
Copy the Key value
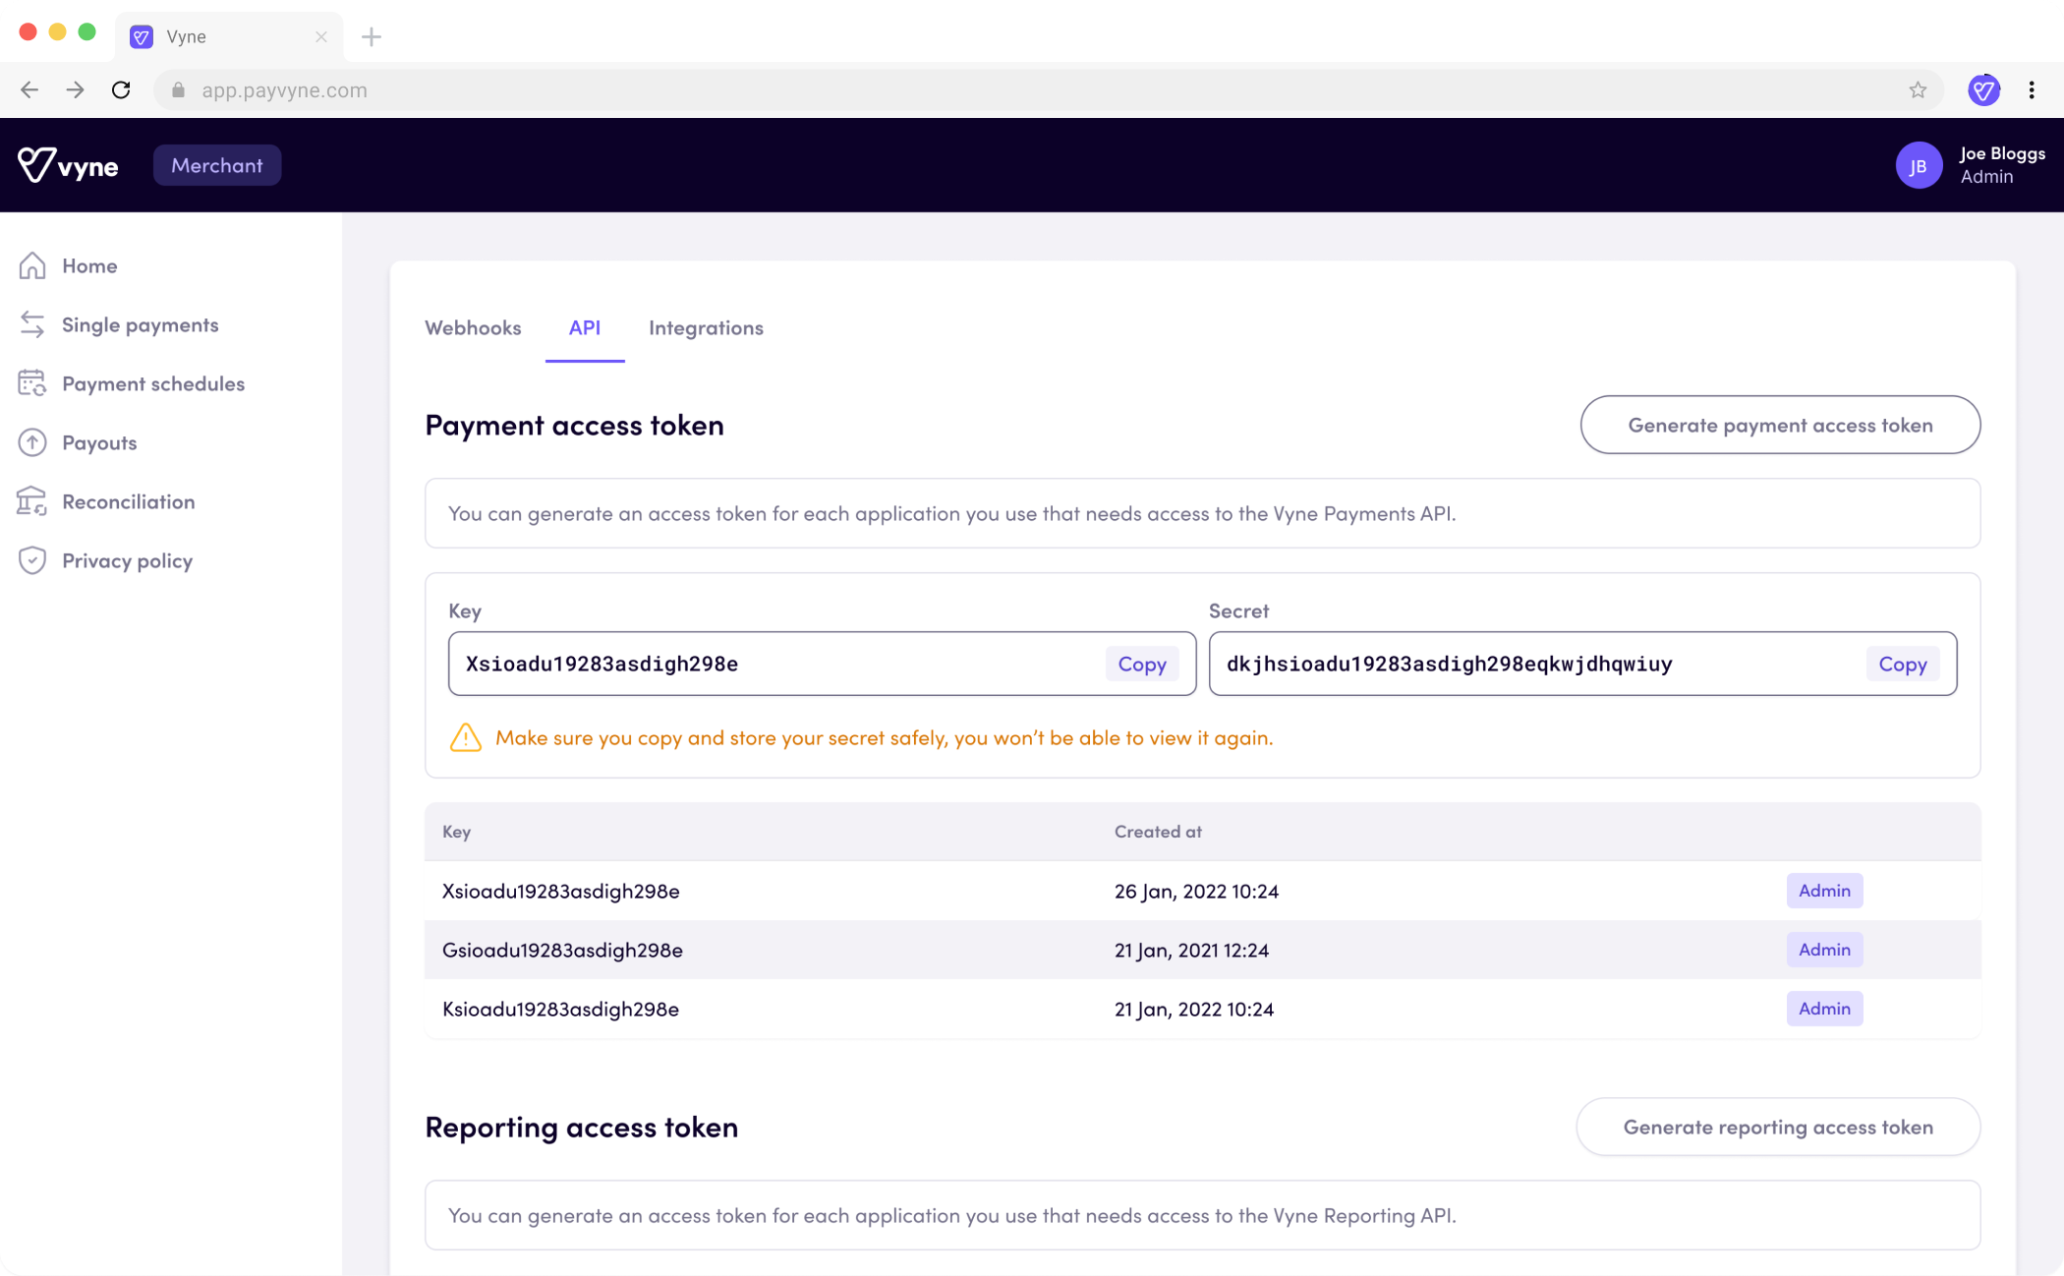pyautogui.click(x=1141, y=664)
